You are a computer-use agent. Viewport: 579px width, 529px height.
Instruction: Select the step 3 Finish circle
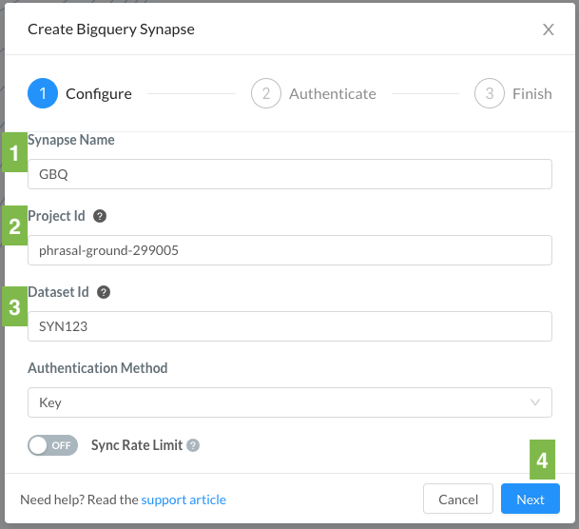pos(490,93)
